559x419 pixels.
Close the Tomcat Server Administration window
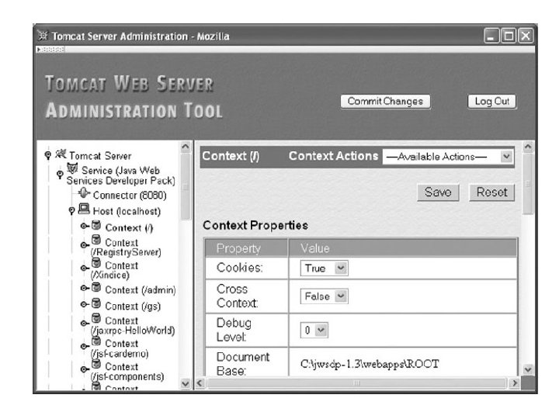526,36
